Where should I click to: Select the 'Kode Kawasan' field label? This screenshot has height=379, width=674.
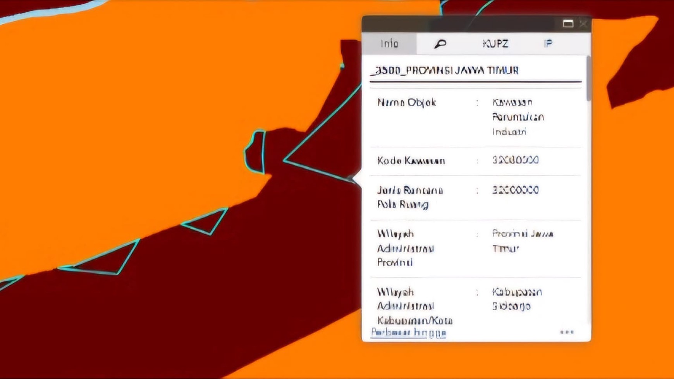click(x=411, y=161)
